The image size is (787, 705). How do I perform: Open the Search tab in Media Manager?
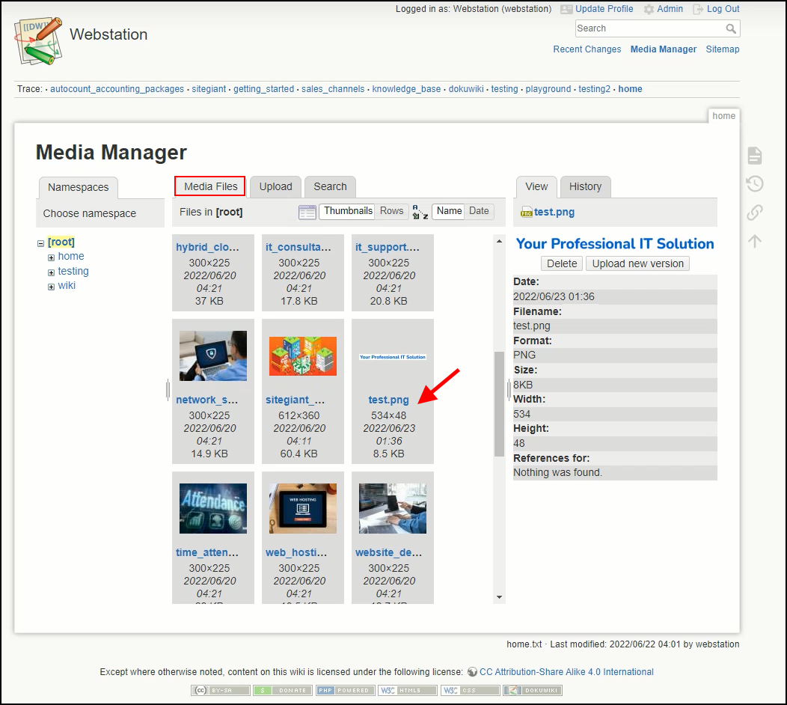[330, 186]
